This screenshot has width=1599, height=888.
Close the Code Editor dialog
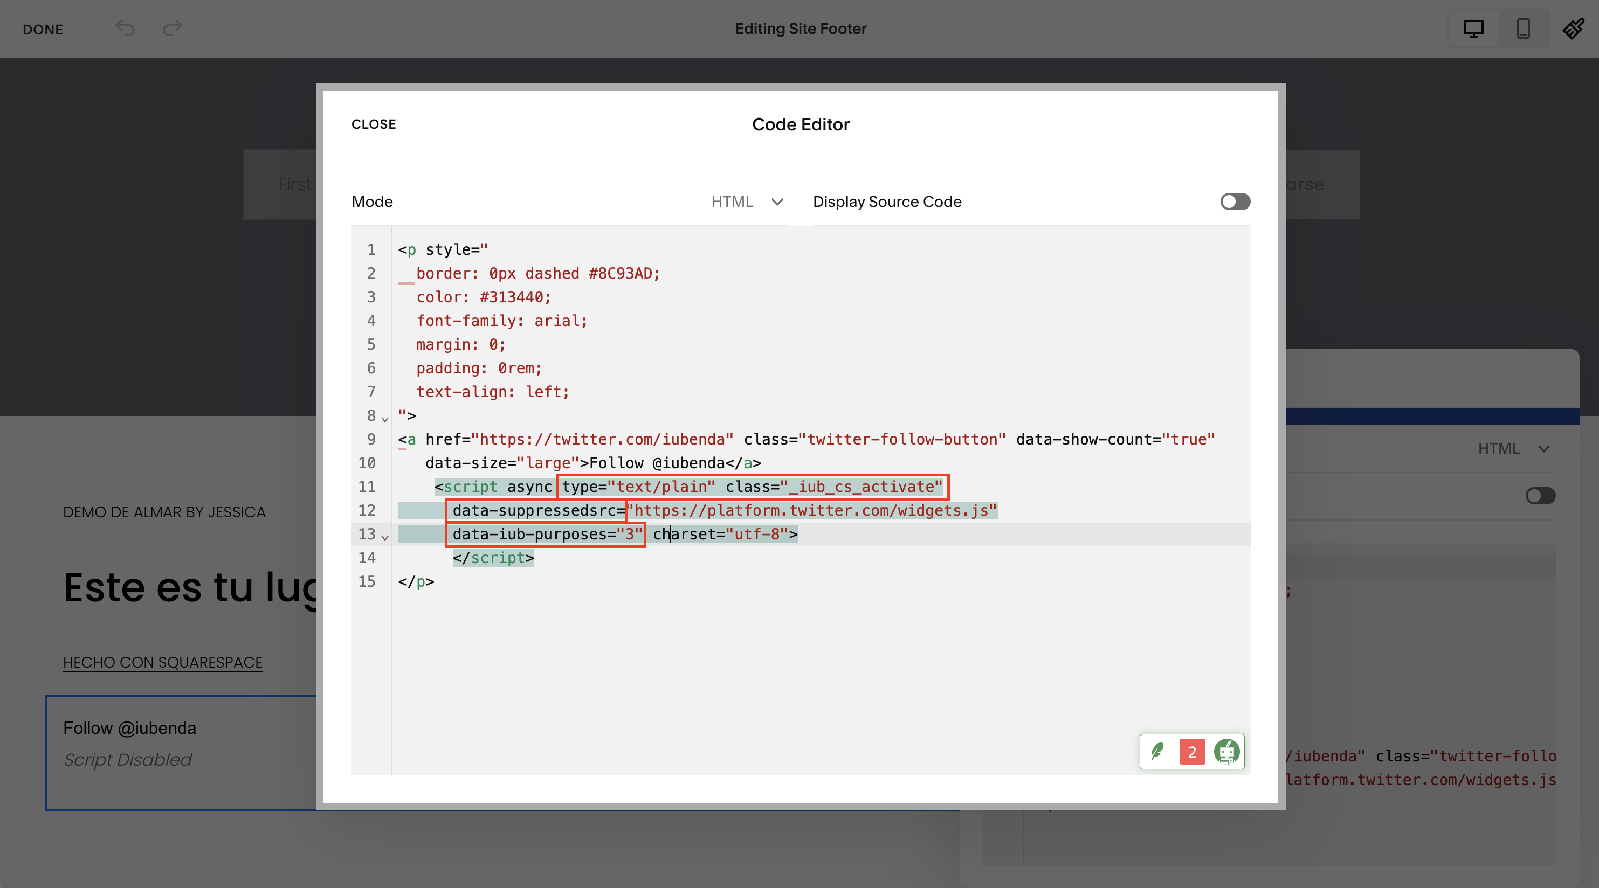pyautogui.click(x=373, y=124)
